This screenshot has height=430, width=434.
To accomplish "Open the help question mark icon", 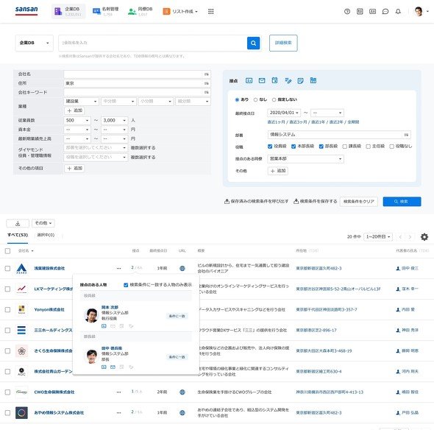I will [x=346, y=11].
